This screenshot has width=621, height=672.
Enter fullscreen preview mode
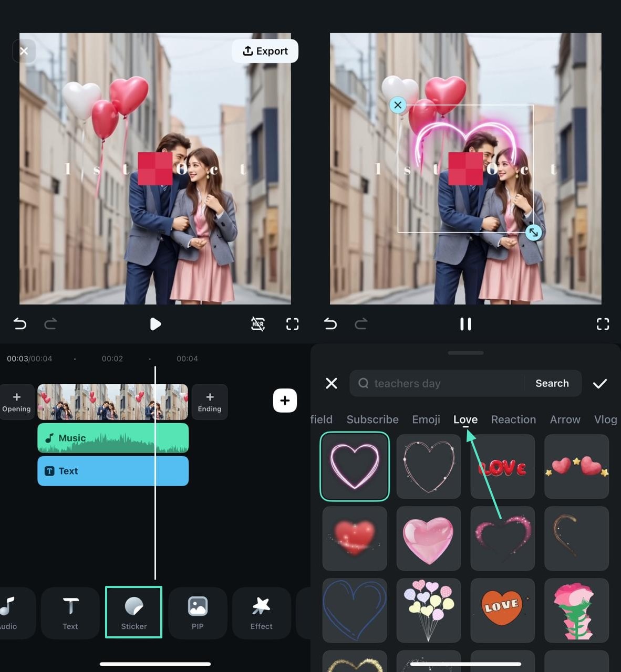pos(603,324)
